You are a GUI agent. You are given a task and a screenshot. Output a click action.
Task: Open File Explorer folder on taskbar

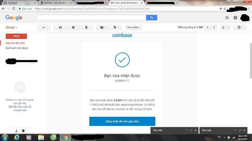(x=41, y=138)
